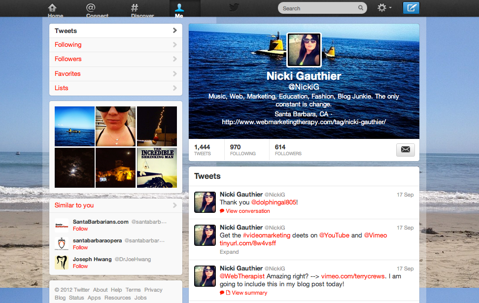Select the Me profile icon
Screen dimensions: 479x303
click(x=179, y=7)
